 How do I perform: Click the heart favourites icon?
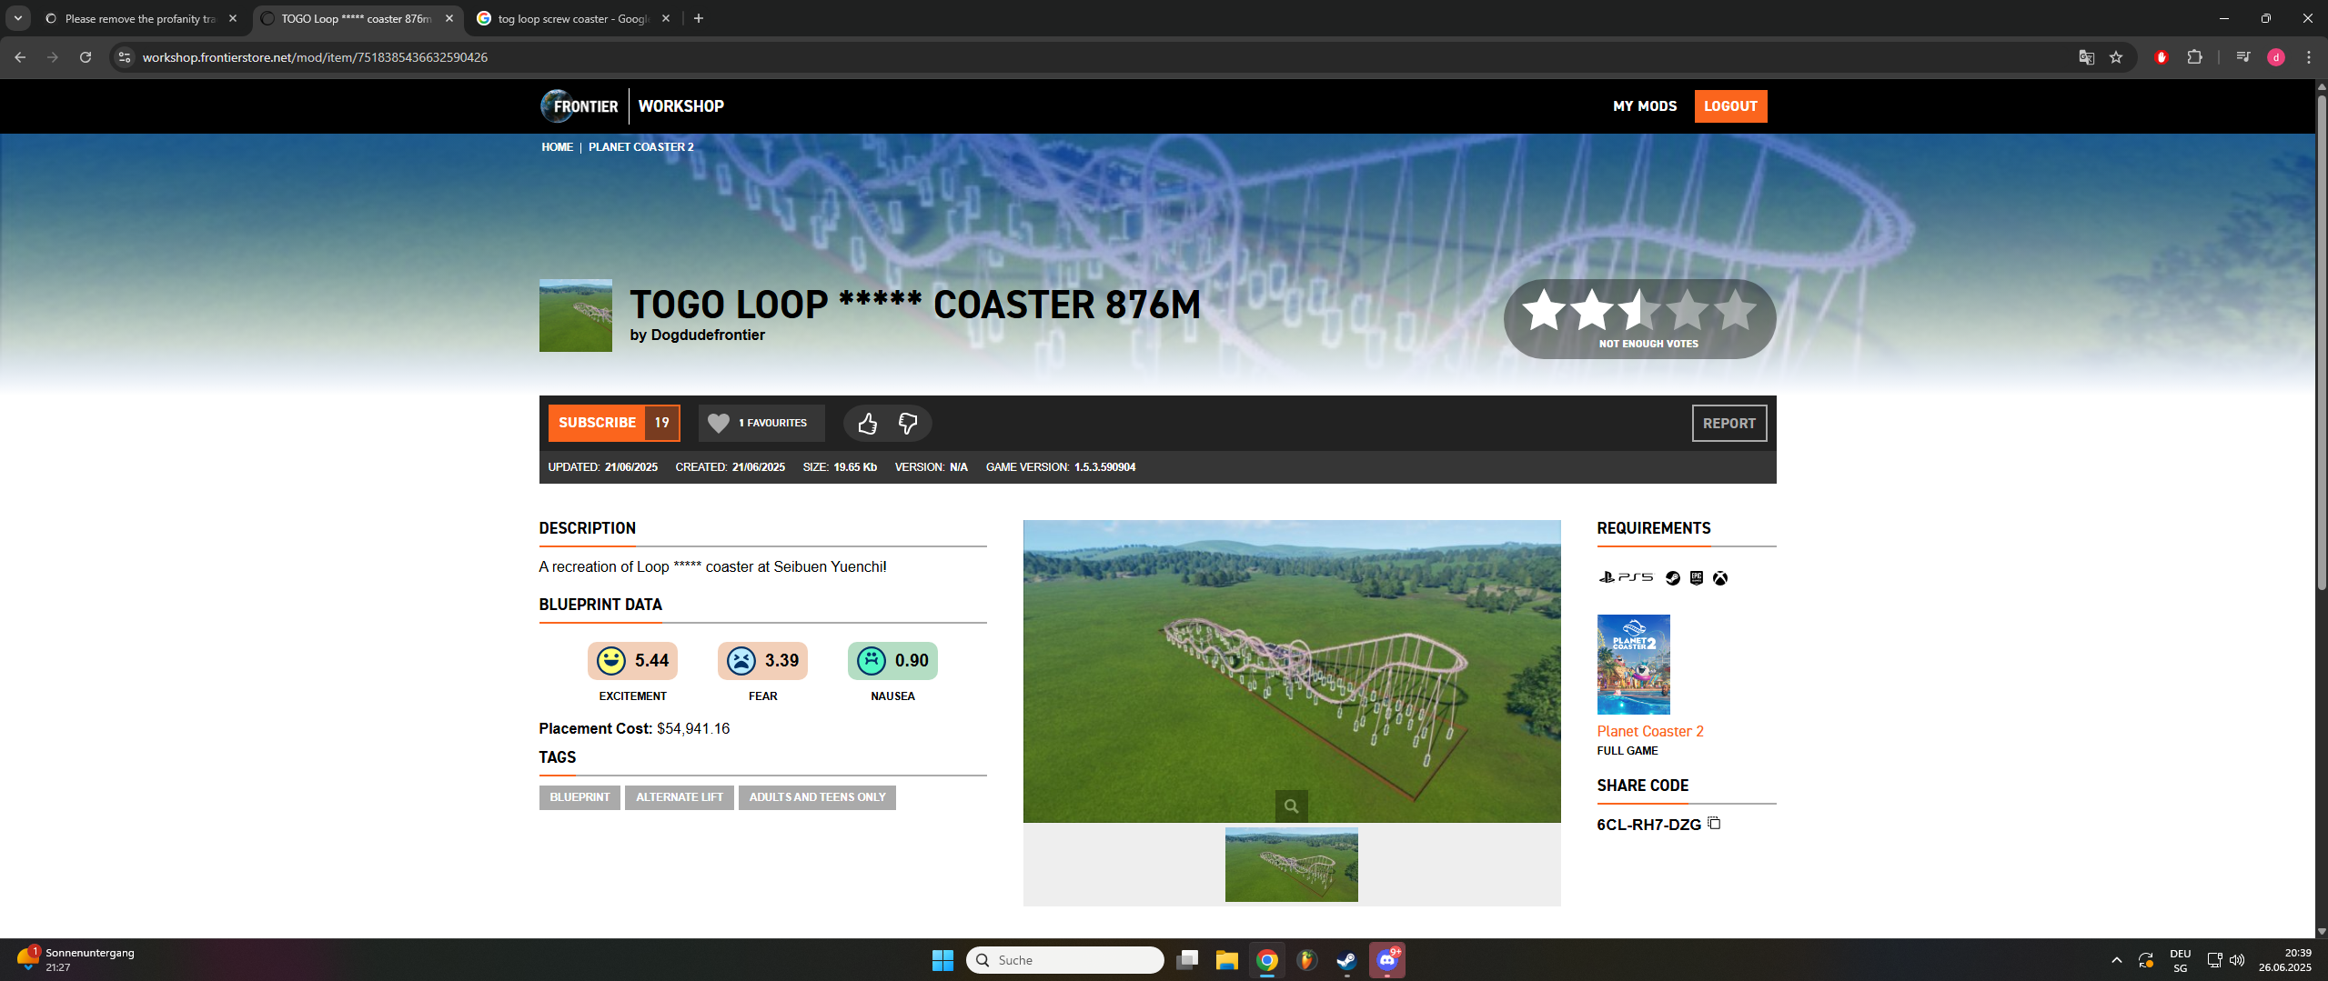pyautogui.click(x=719, y=423)
